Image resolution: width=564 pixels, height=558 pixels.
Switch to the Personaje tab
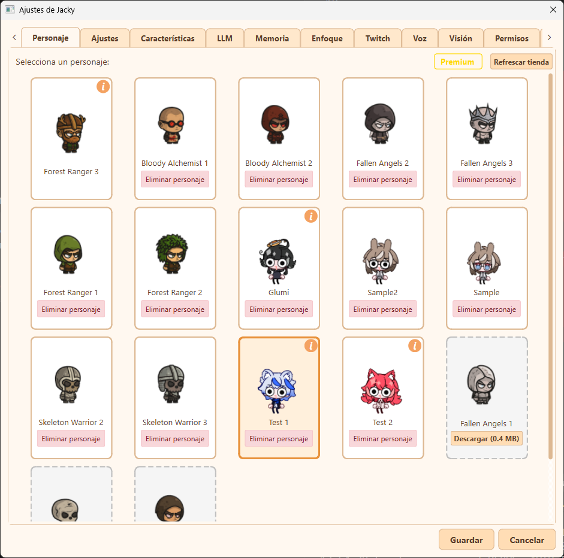(50, 38)
